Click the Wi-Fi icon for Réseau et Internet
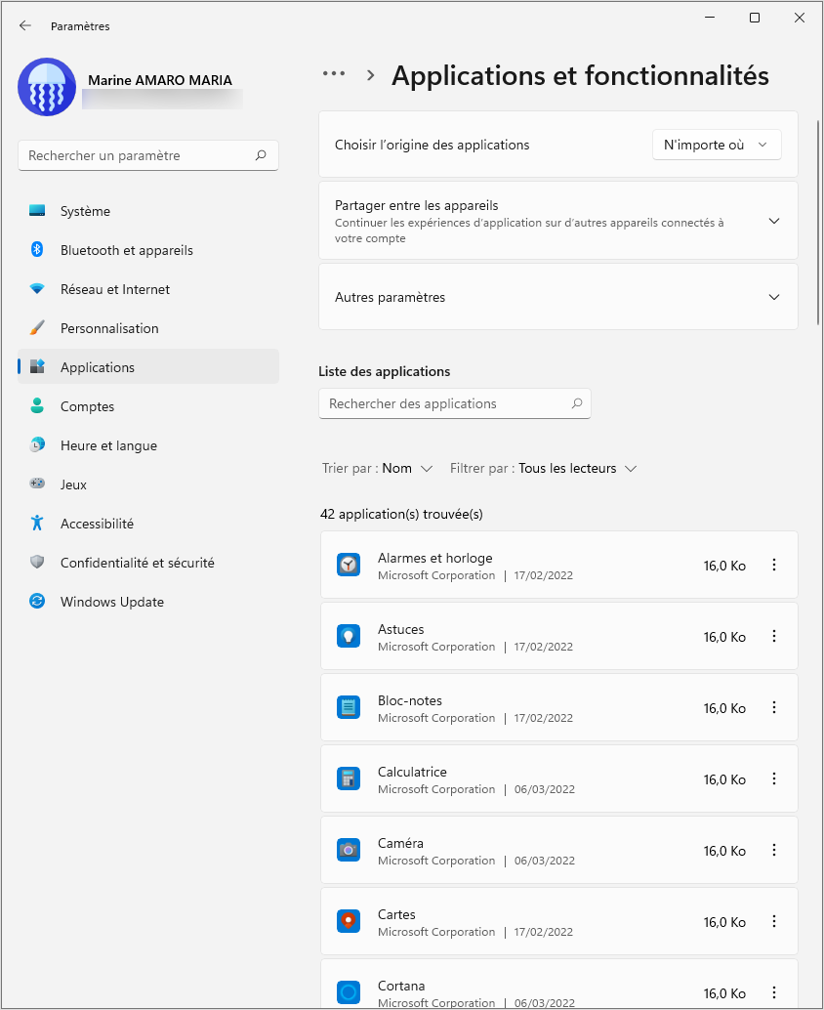 coord(37,288)
